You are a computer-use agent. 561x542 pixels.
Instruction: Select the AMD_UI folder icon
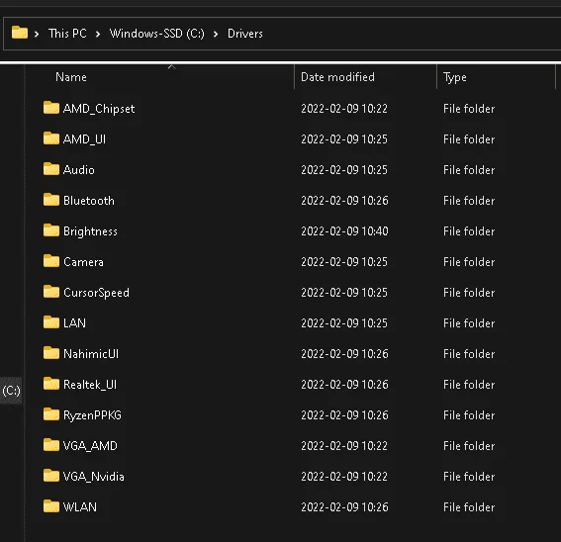tap(51, 138)
